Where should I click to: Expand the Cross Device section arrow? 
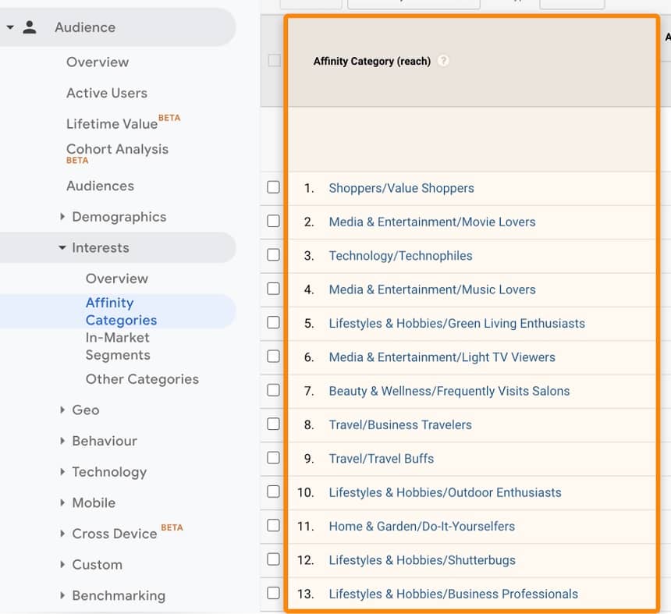[62, 534]
